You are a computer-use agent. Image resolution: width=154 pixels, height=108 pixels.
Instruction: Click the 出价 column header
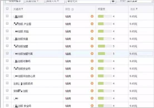click(x=133, y=9)
